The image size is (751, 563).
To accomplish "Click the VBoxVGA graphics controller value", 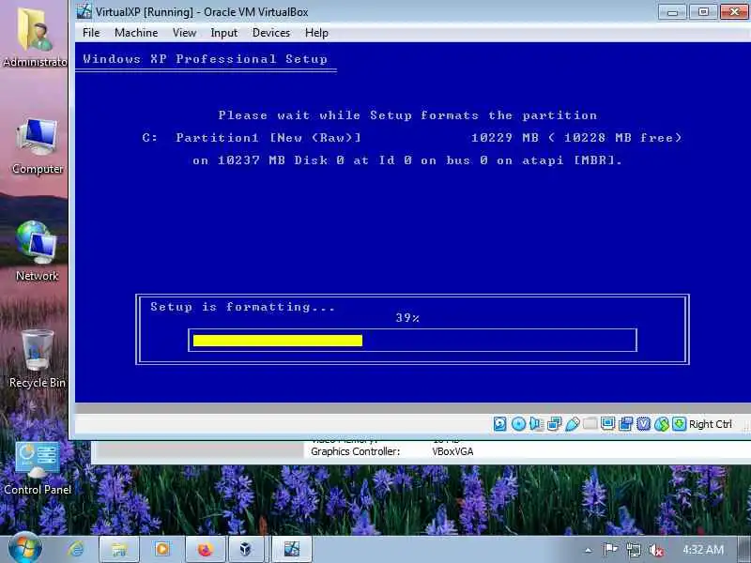I will tap(452, 451).
